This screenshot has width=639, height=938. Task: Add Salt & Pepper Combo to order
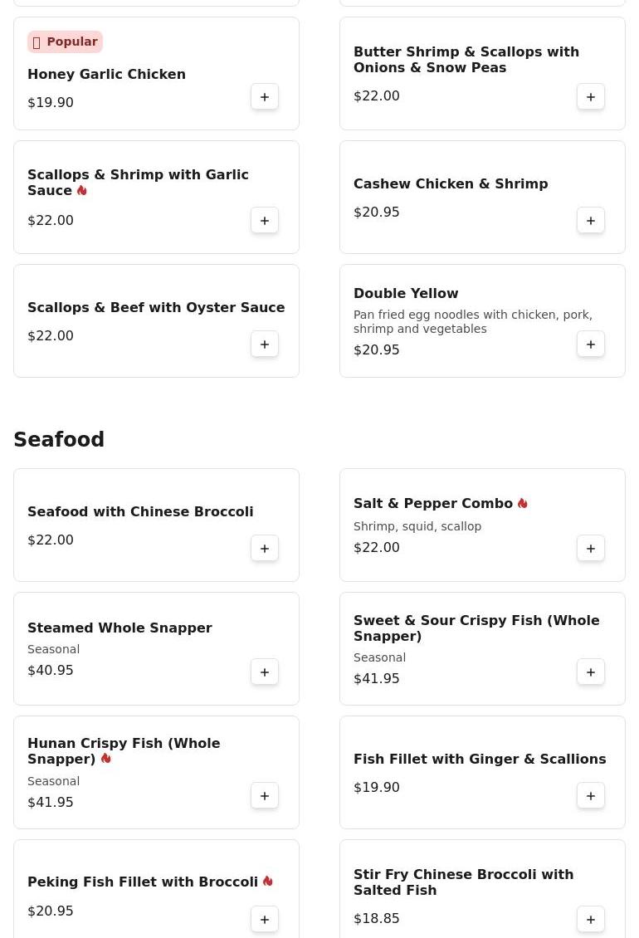click(591, 549)
